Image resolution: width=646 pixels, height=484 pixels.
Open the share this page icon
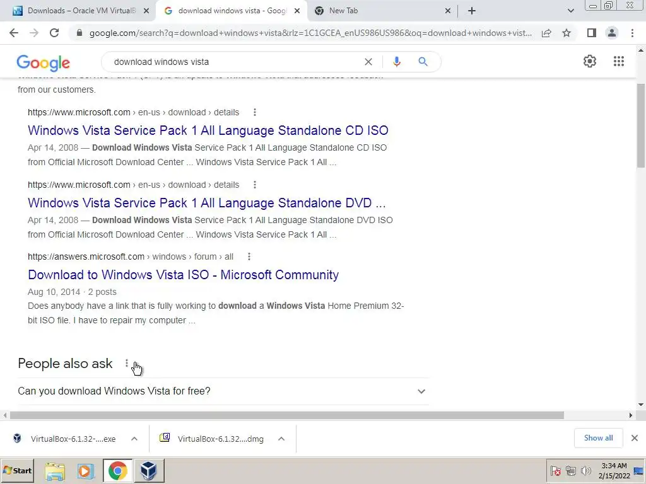pos(546,33)
